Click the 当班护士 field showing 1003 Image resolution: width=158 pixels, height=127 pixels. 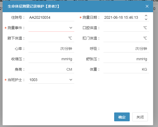(x=48, y=80)
